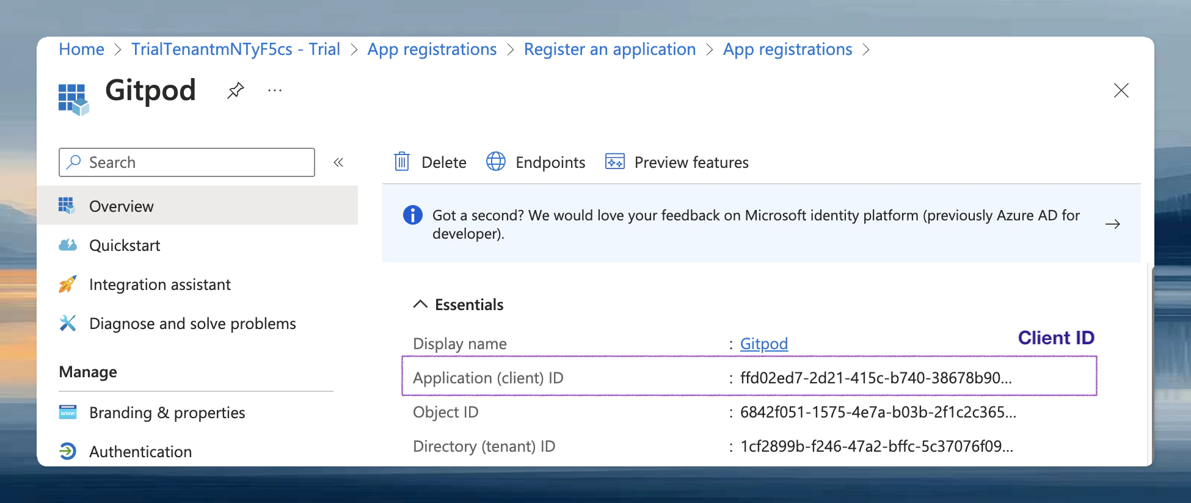Click the Application (client) ID label
1191x503 pixels.
coord(488,378)
